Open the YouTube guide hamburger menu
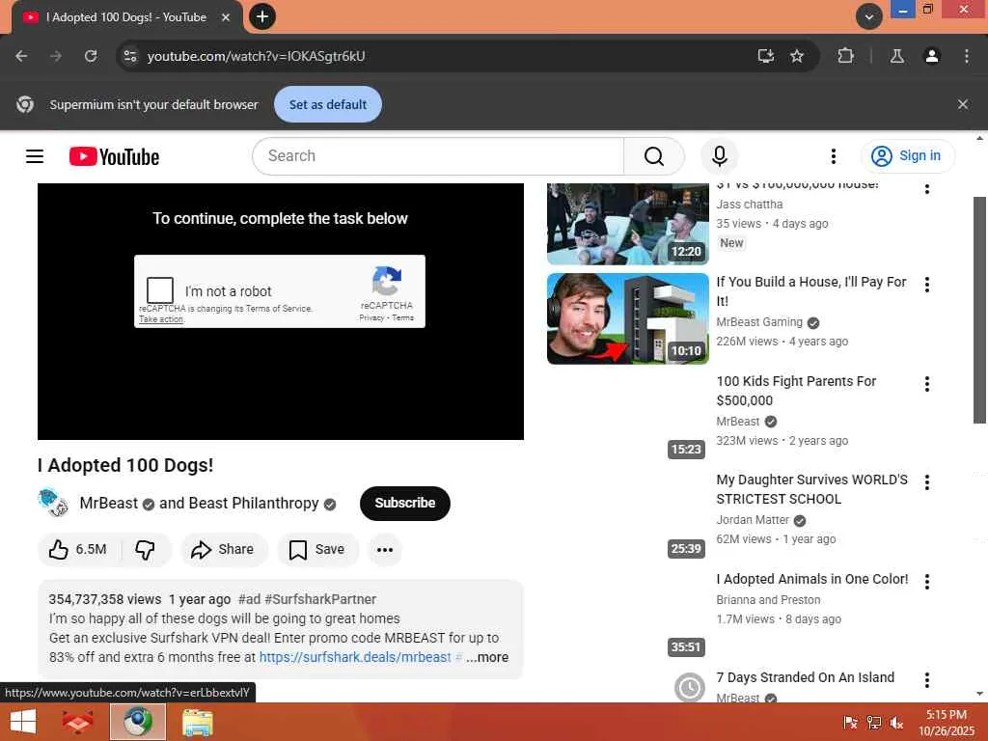The height and width of the screenshot is (741, 988). click(35, 156)
